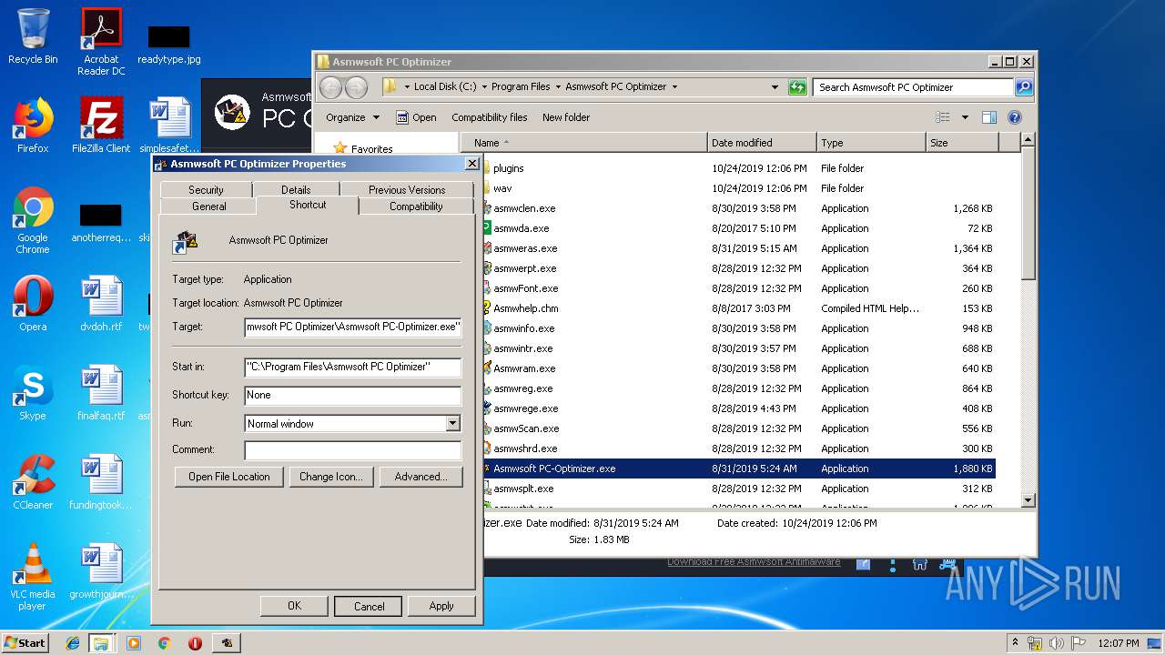This screenshot has width=1165, height=655.
Task: Click Open in Explorer toolbar
Action: pyautogui.click(x=417, y=117)
